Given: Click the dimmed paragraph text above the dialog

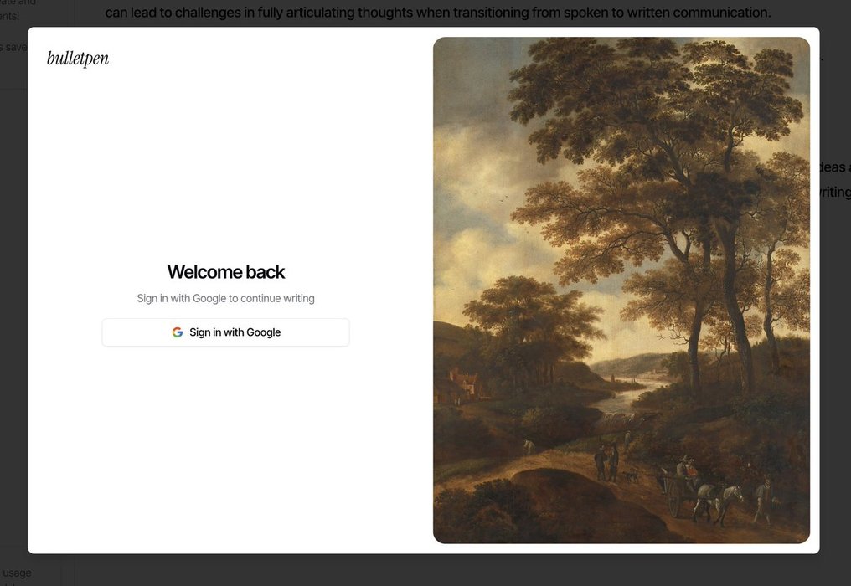Looking at the screenshot, I should (x=437, y=12).
